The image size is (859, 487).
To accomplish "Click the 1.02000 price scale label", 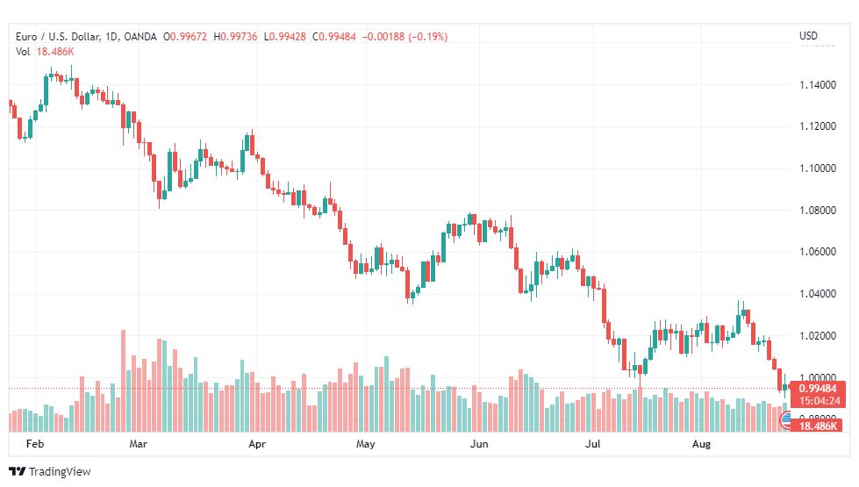I will [818, 336].
